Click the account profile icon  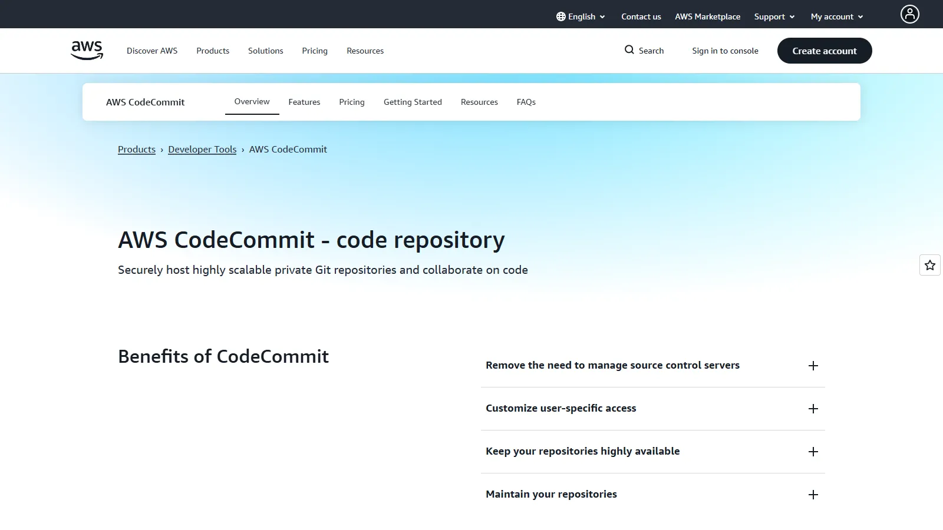pos(909,14)
